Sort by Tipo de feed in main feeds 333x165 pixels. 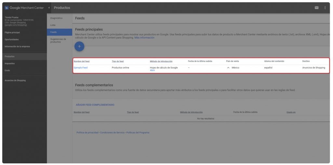pos(118,61)
